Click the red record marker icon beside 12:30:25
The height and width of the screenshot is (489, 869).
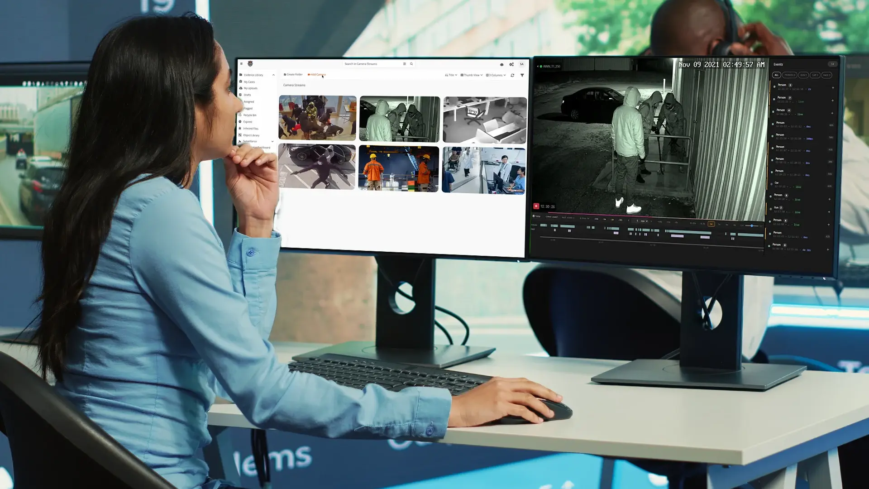tap(536, 206)
